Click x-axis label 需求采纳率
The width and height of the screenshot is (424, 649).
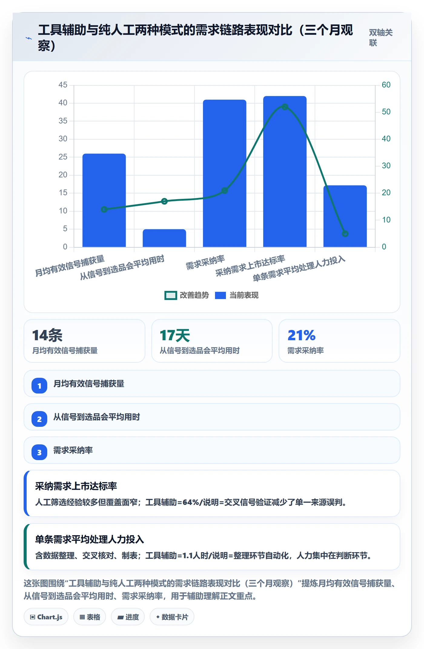tap(205, 262)
